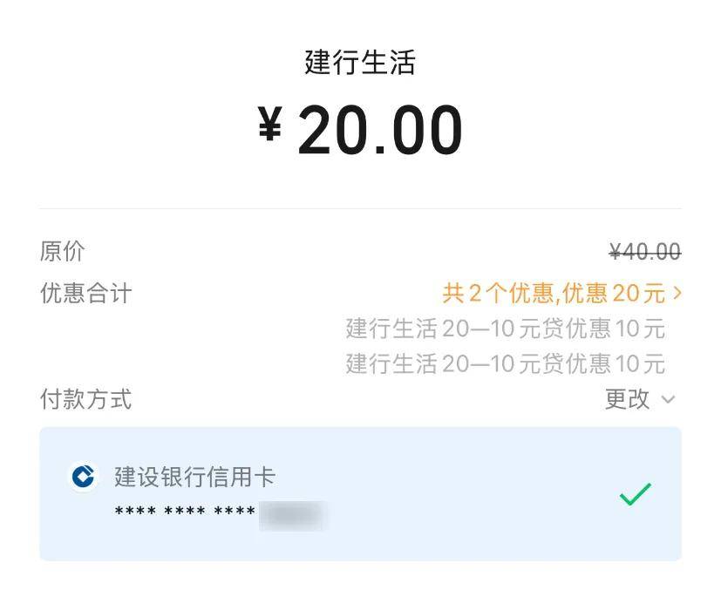Click the ¥ currency symbol

pos(270,126)
